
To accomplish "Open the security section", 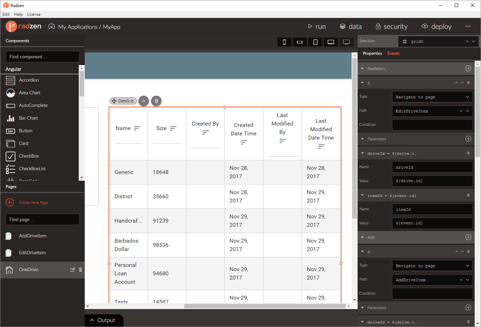I will pos(391,26).
